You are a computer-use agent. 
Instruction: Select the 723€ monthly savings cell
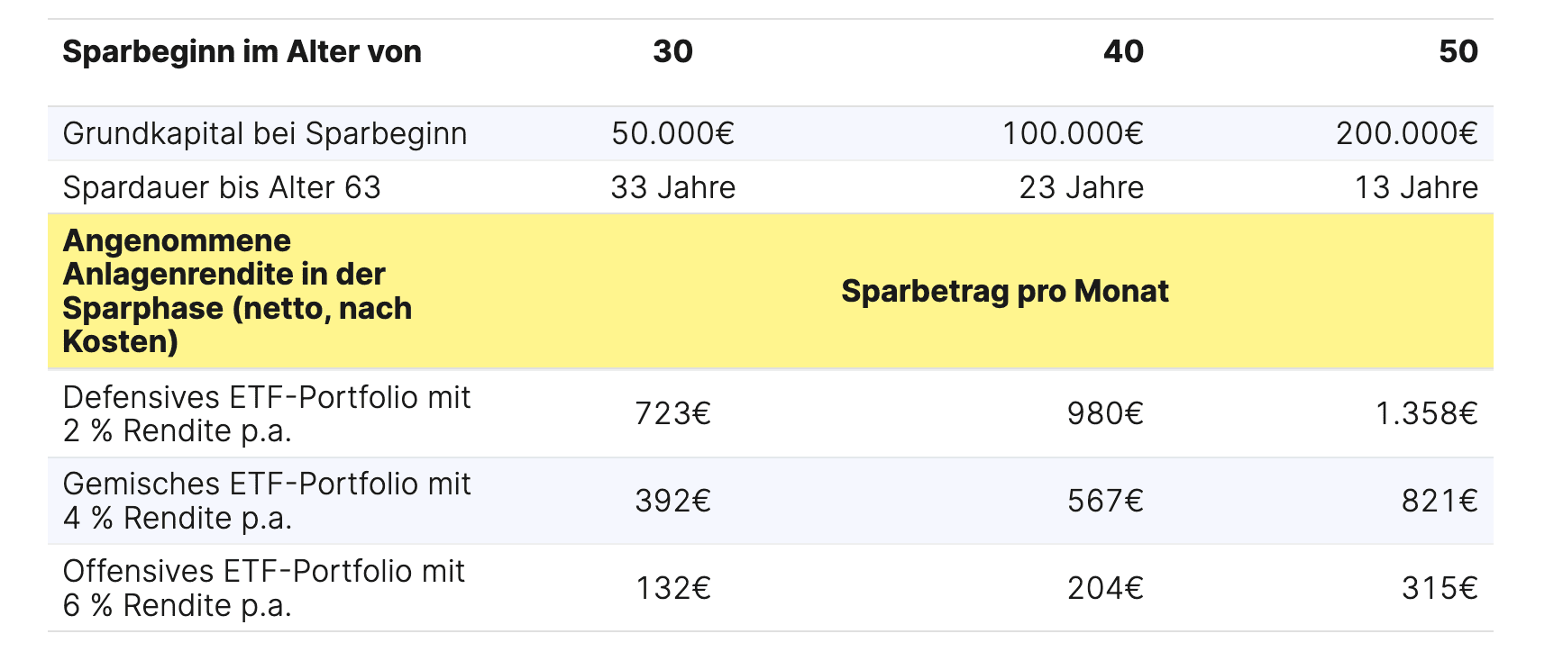[x=672, y=414]
